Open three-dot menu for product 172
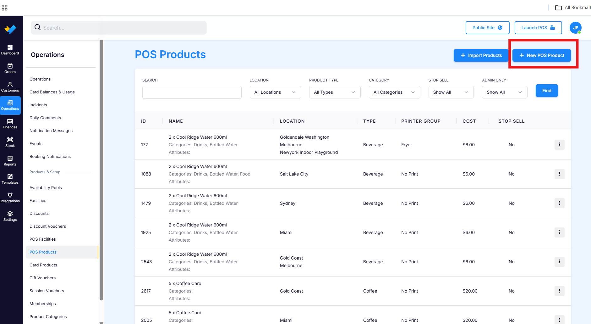Screen dimensions: 591x324 coord(559,145)
